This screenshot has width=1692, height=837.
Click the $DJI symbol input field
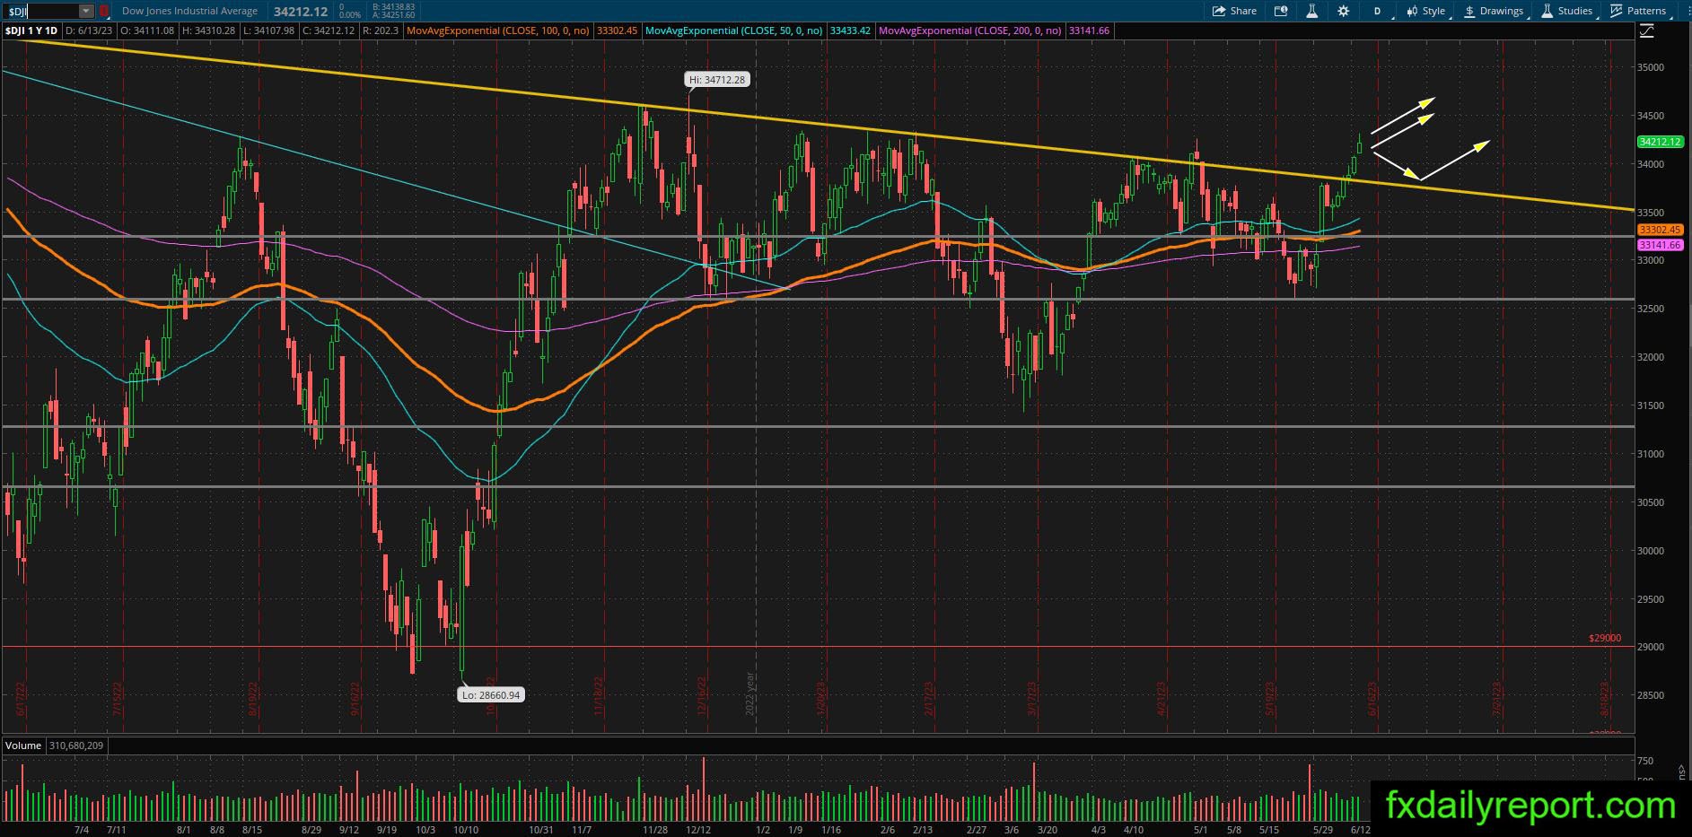click(41, 11)
